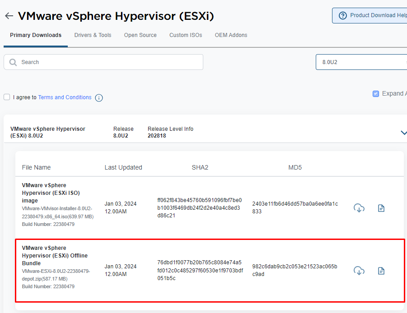Click the Offline Bundle SHA2 hash 76dbd1f0
This screenshot has height=313, width=407.
pos(200,270)
